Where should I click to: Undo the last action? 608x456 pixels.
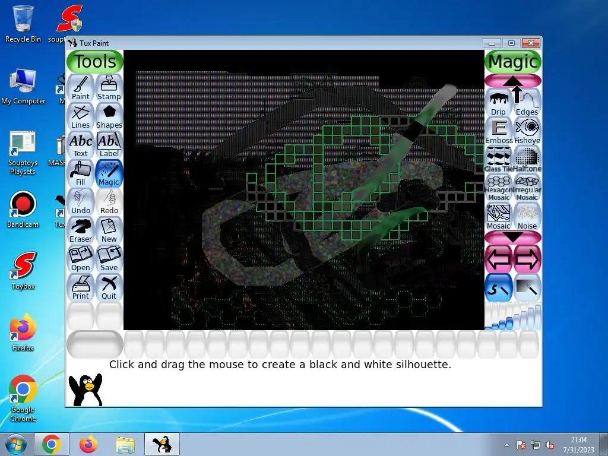(x=81, y=202)
